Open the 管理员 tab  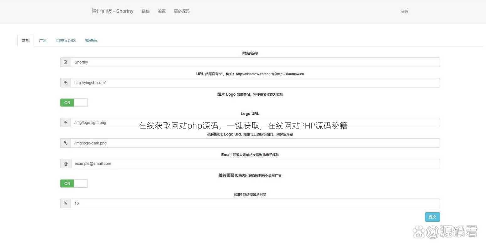[x=91, y=41]
